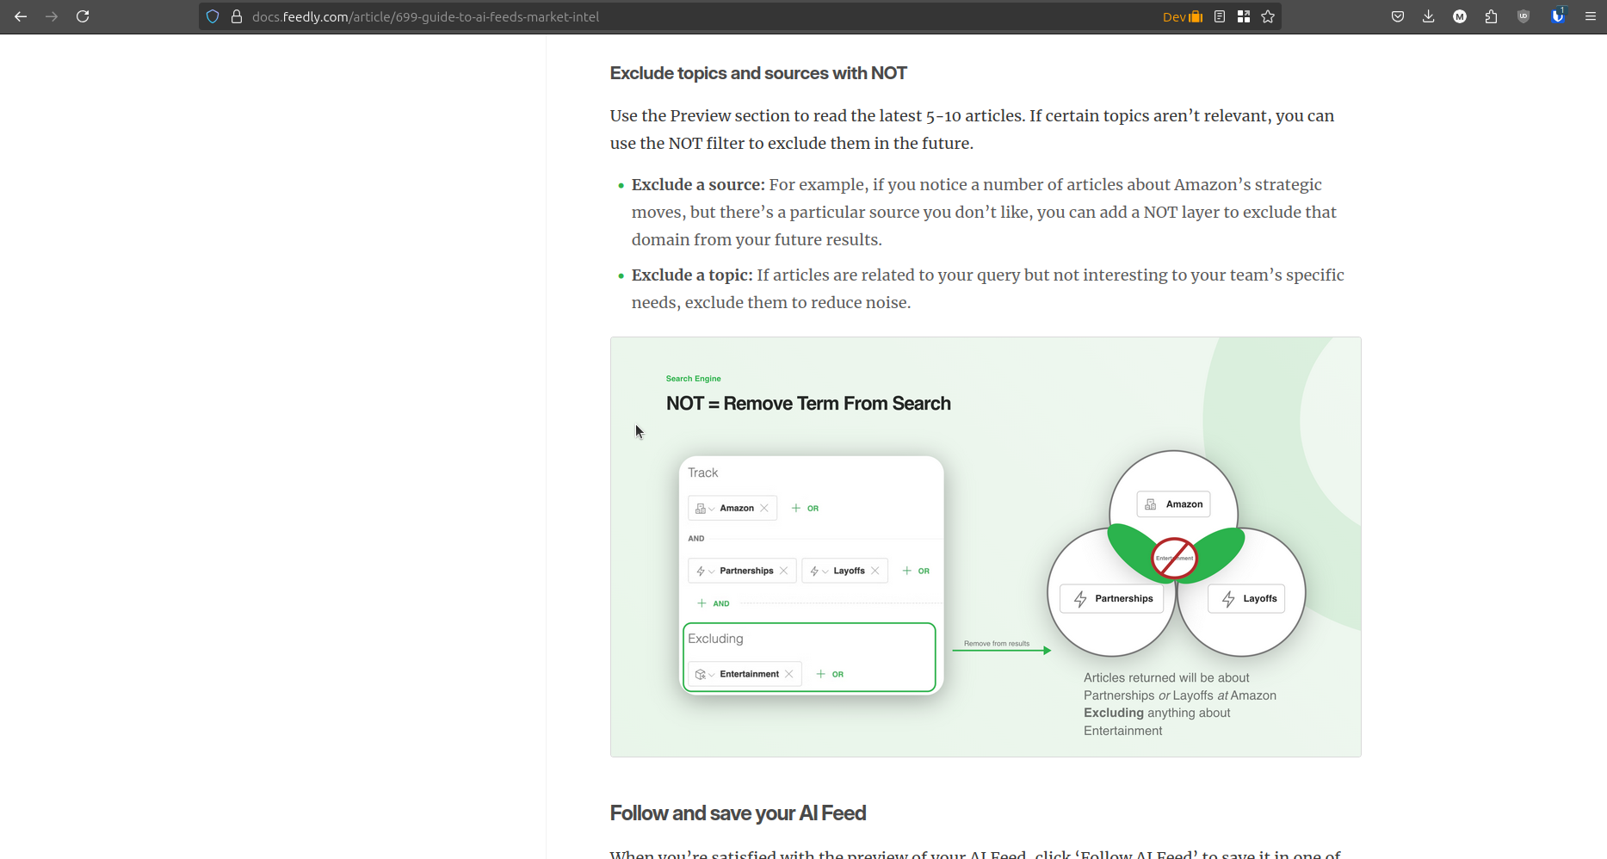The image size is (1607, 859).
Task: Open the extensions puzzle-piece menu
Action: tap(1492, 16)
